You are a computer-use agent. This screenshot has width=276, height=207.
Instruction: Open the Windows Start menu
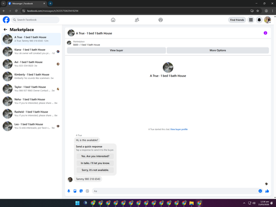pyautogui.click(x=77, y=203)
